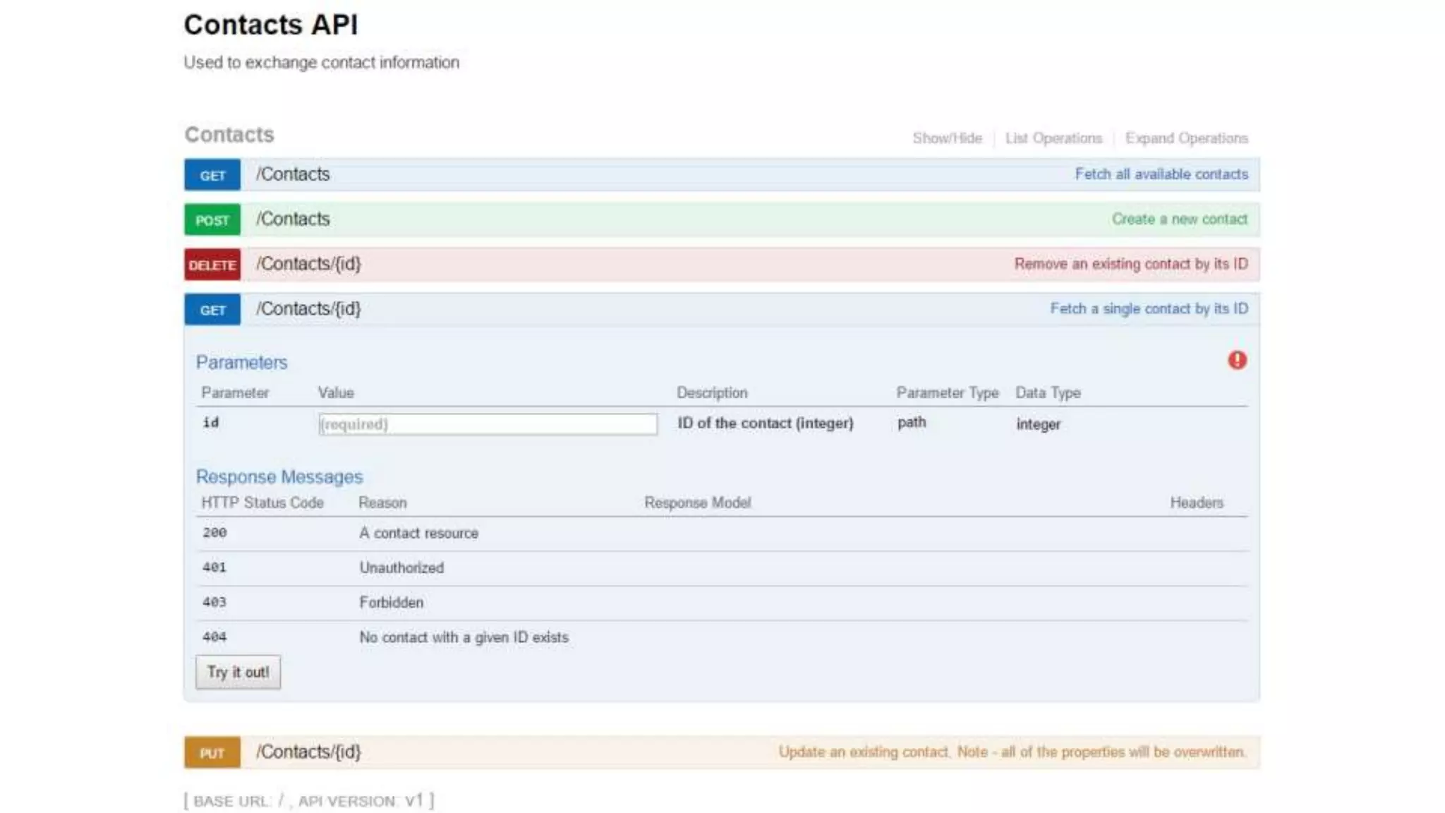This screenshot has height=813, width=1445.
Task: Click 'Create a new contact' description link
Action: pos(1179,219)
